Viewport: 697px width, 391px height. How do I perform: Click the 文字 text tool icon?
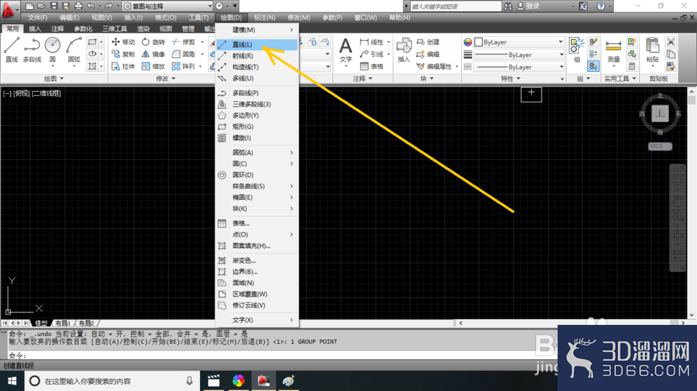click(x=346, y=49)
